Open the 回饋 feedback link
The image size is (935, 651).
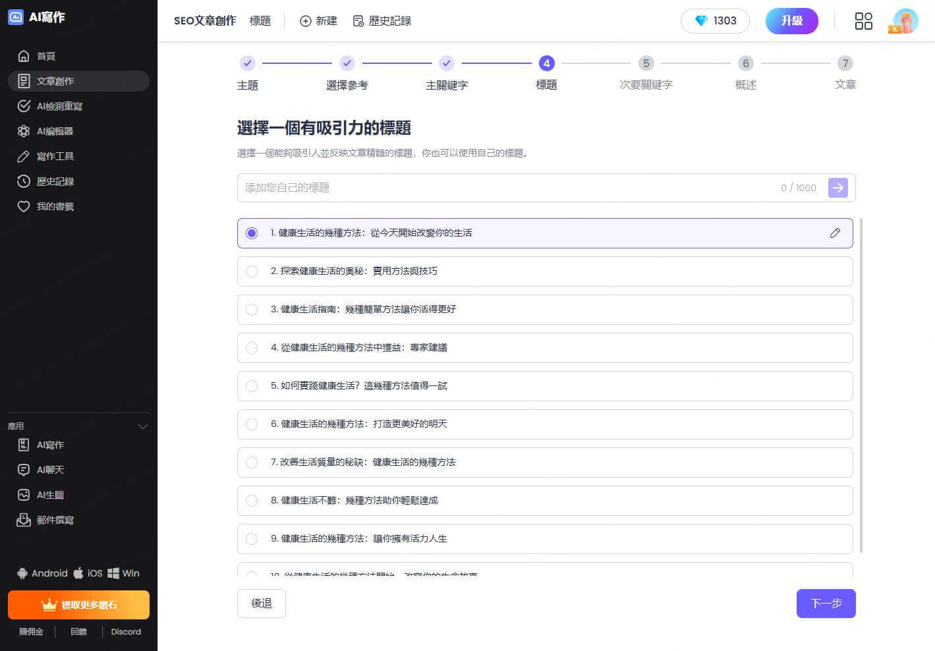[x=78, y=632]
